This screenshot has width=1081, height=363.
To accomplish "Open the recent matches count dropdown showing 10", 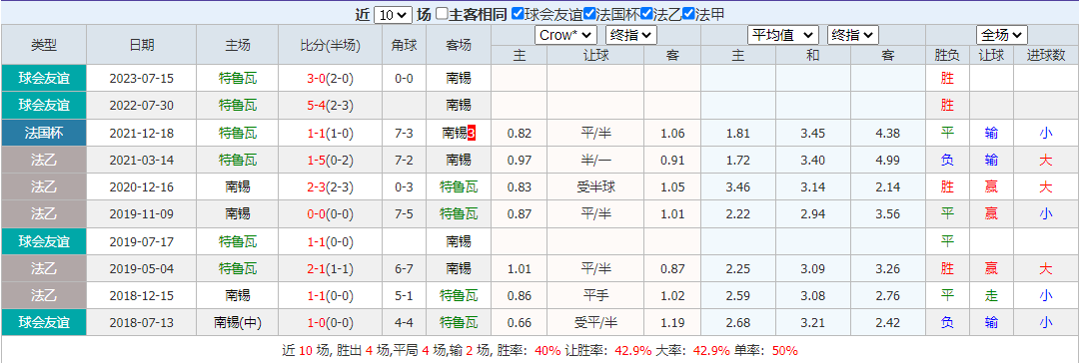I will coord(393,15).
